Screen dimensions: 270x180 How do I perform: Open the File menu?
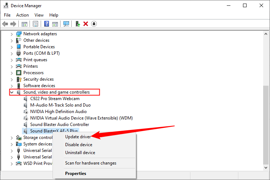(x=7, y=15)
